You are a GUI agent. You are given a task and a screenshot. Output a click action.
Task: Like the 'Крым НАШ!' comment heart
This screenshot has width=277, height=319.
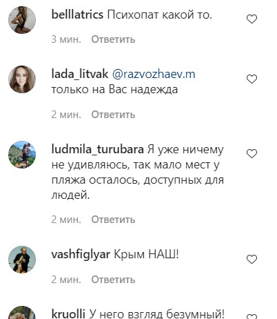[x=252, y=260]
